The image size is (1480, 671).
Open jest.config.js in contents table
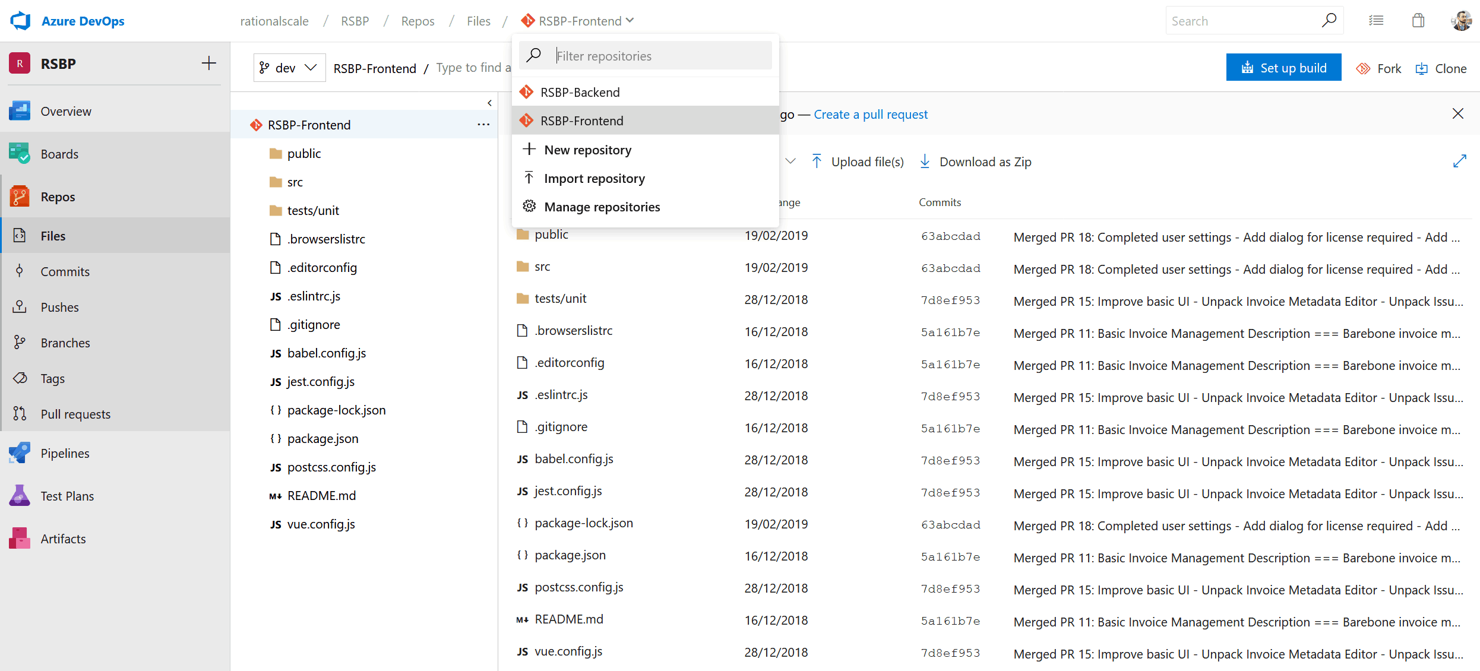[x=568, y=490]
